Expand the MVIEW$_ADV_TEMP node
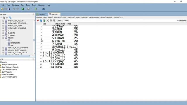This screenshot has height=105, width=187. [3, 26]
